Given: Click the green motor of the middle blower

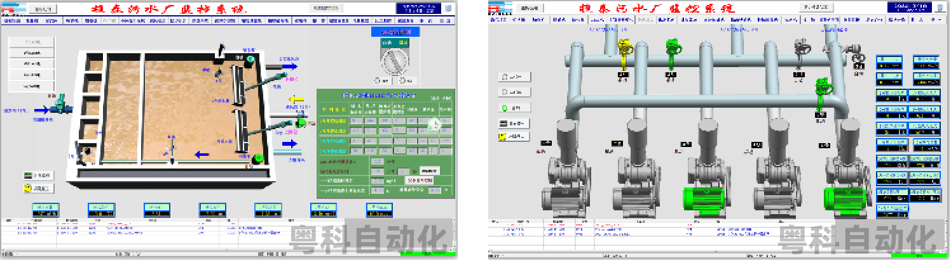Looking at the screenshot, I should (x=701, y=198).
